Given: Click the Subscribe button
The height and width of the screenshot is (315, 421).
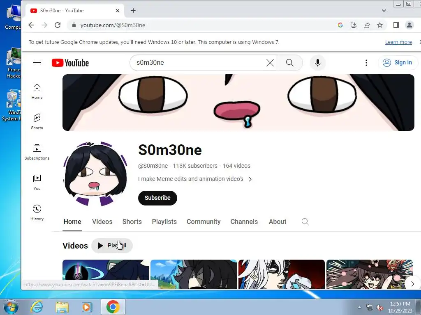Looking at the screenshot, I should click(x=157, y=198).
